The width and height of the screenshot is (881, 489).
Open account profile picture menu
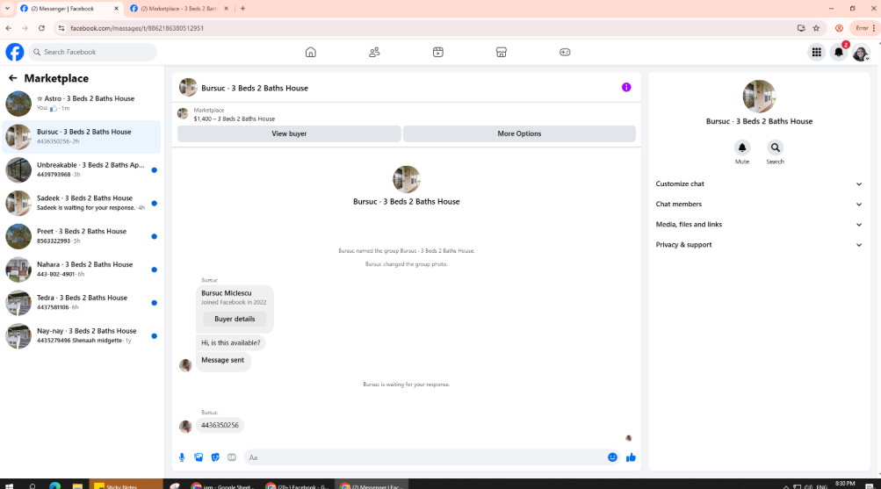pos(861,53)
